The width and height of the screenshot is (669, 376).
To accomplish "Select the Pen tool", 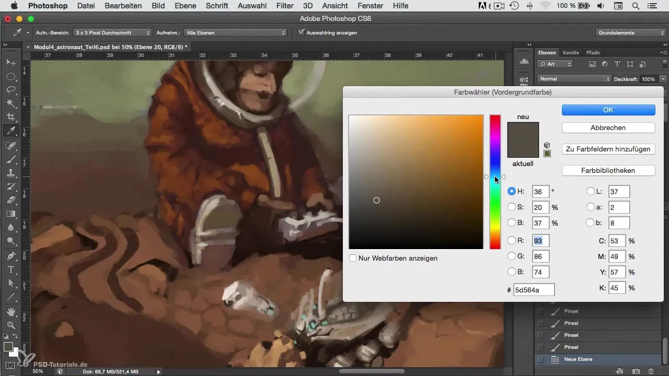I will click(10, 256).
